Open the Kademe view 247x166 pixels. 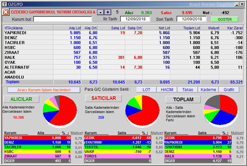pyautogui.click(x=208, y=90)
